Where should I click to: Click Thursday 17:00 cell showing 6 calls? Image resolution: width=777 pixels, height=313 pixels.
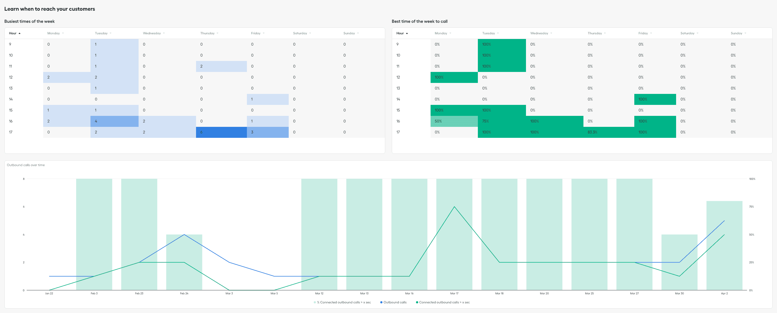(x=221, y=132)
